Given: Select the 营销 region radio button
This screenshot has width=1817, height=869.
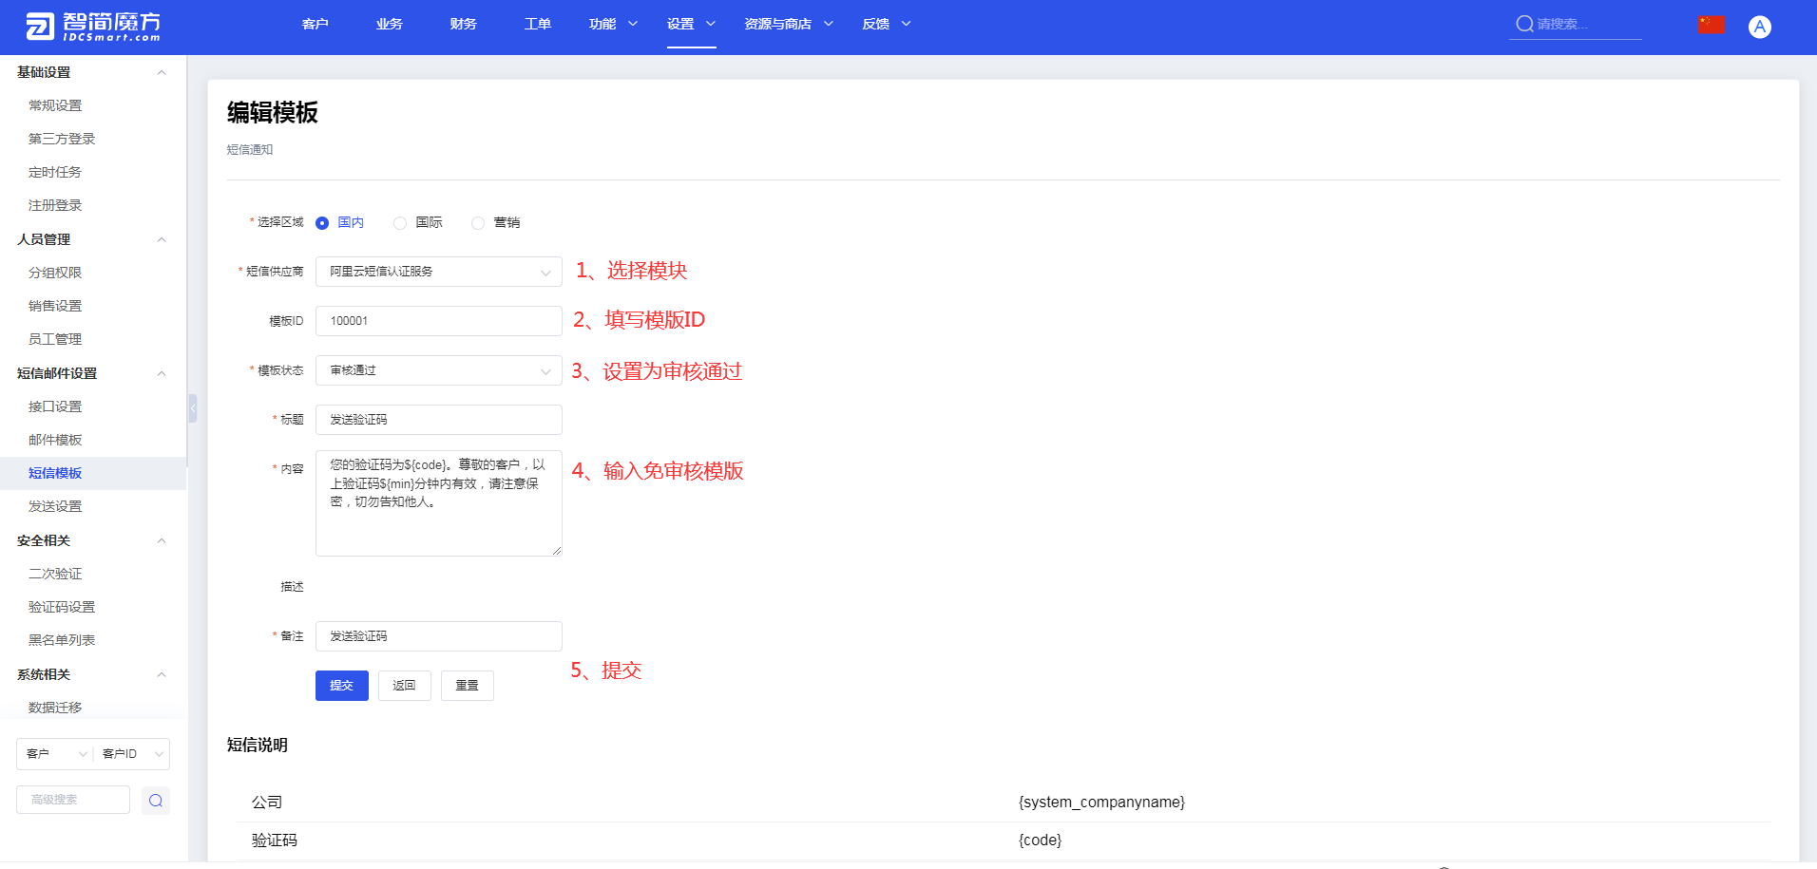Looking at the screenshot, I should point(478,223).
